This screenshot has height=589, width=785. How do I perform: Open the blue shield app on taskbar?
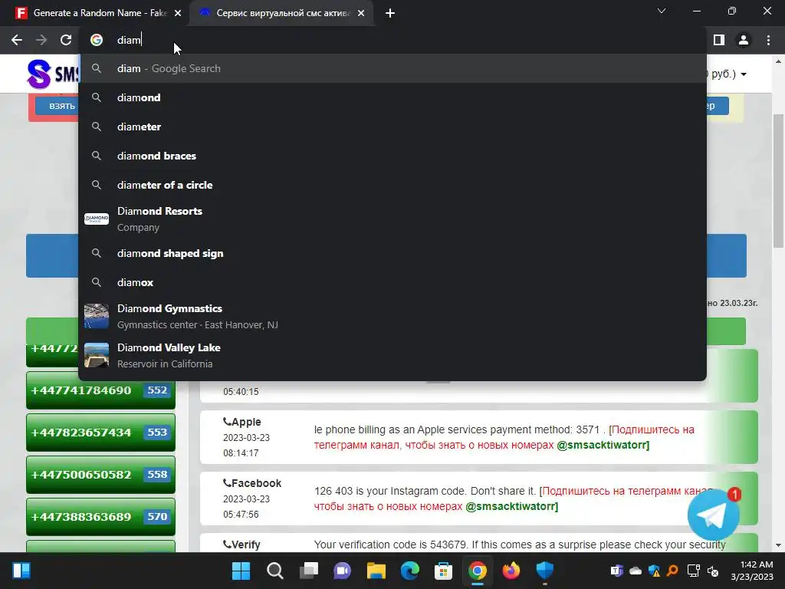545,571
